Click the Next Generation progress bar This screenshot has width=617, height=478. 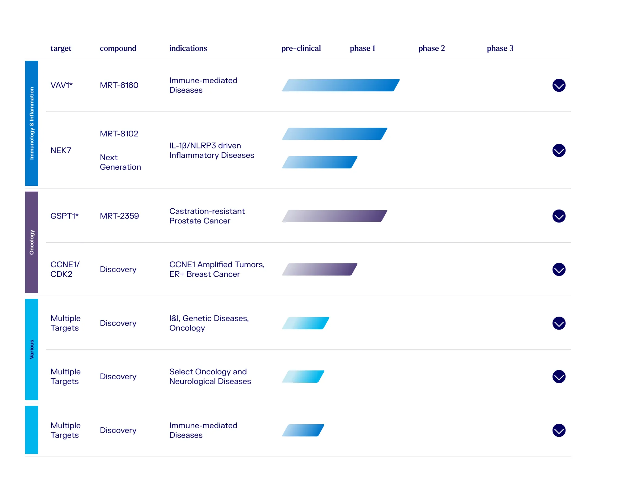click(320, 162)
